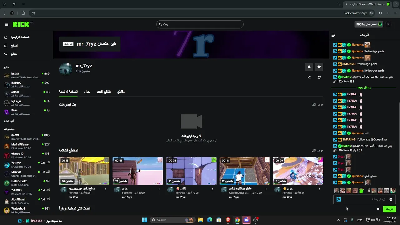
Task: Collapse the chat panel icon
Action: [333, 35]
